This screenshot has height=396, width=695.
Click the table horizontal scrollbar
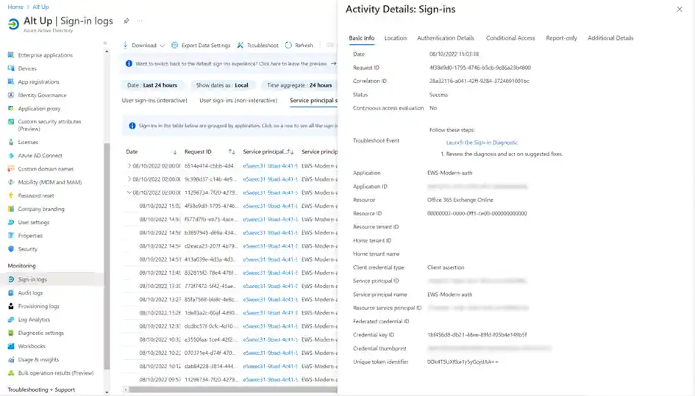tap(233, 390)
